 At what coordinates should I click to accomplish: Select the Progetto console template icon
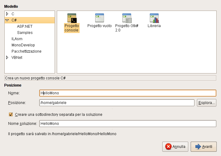72,18
